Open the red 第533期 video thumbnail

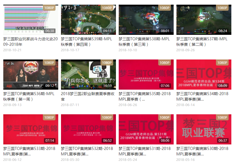31,129
